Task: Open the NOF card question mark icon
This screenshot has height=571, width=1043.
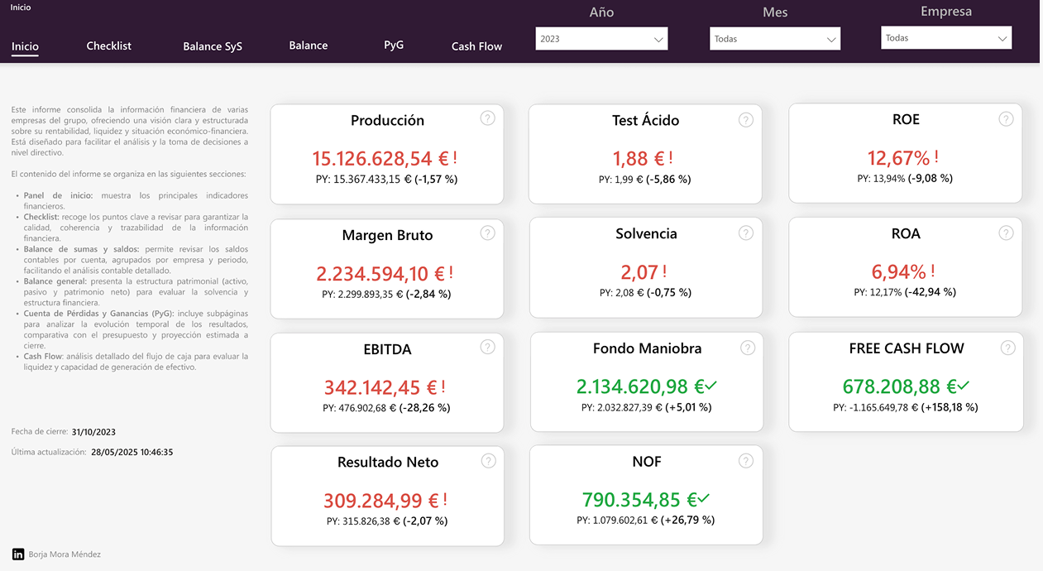Action: tap(746, 460)
